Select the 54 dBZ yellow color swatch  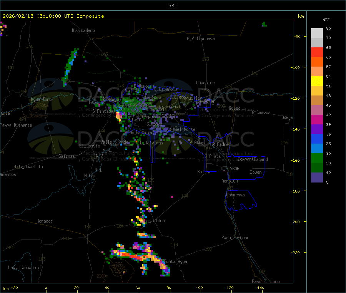click(317, 81)
